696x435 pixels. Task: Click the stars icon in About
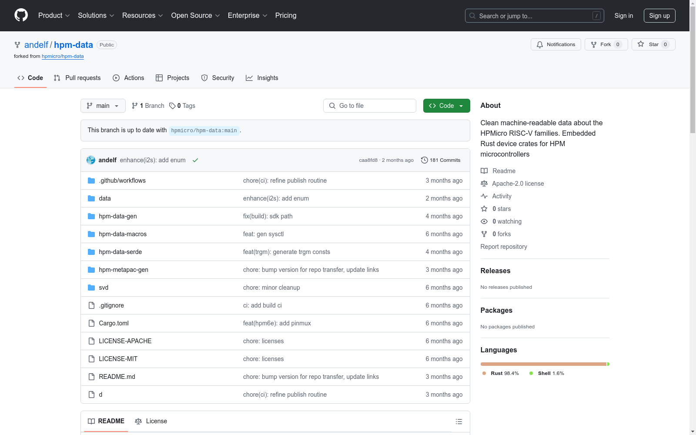(x=484, y=209)
